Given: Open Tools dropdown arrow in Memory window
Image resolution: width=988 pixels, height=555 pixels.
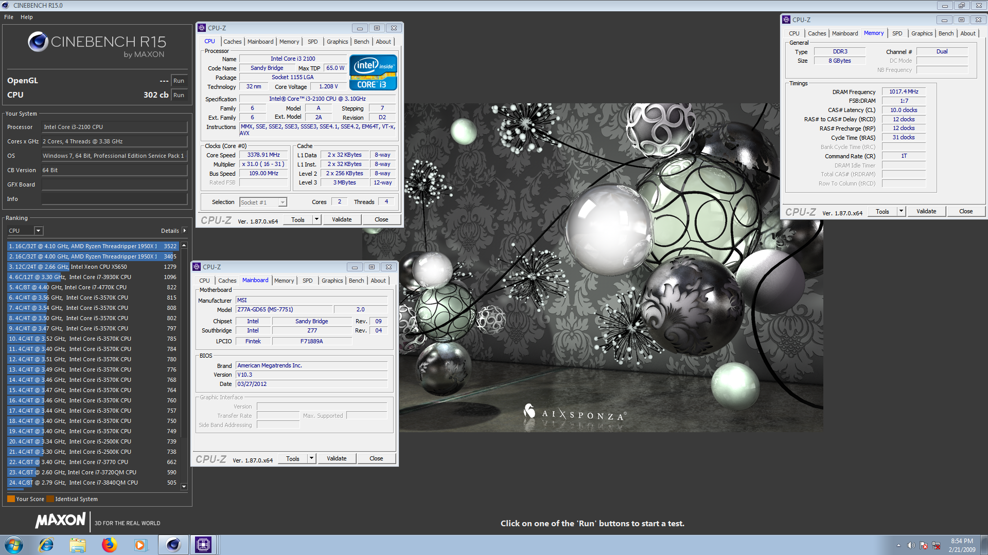Looking at the screenshot, I should 902,212.
